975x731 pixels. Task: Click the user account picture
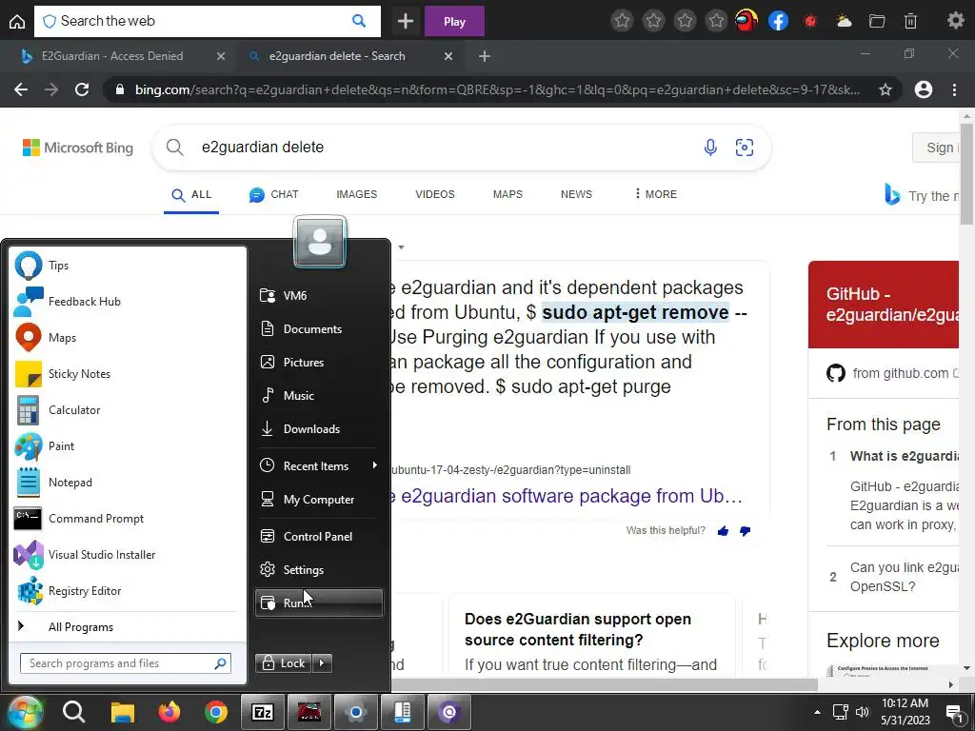pos(320,242)
